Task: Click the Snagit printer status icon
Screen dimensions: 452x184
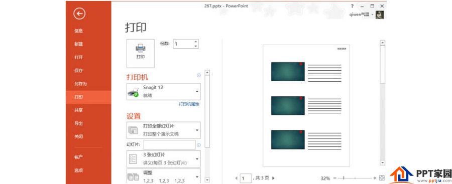Action: tap(133, 92)
